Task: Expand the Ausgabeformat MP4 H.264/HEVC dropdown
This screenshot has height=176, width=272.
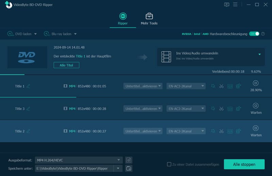Action: tap(119, 160)
